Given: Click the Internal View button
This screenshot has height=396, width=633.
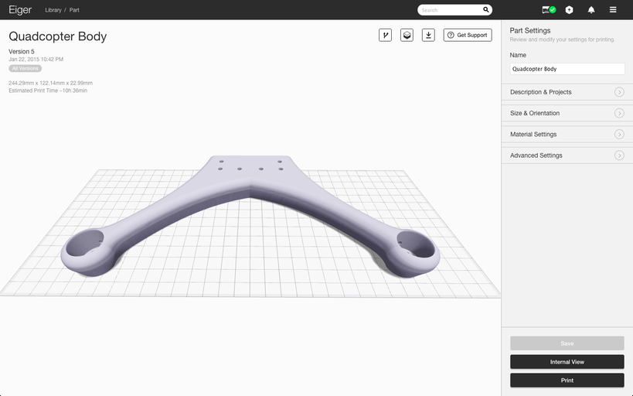Looking at the screenshot, I should (x=567, y=362).
